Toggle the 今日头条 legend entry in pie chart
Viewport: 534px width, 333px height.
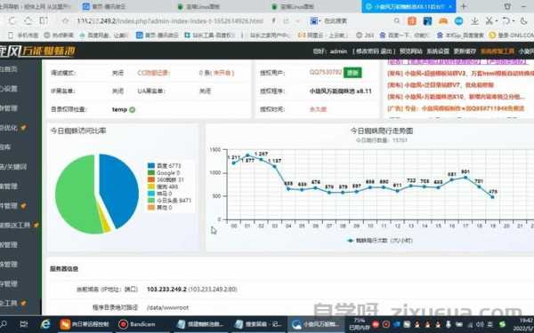169,201
